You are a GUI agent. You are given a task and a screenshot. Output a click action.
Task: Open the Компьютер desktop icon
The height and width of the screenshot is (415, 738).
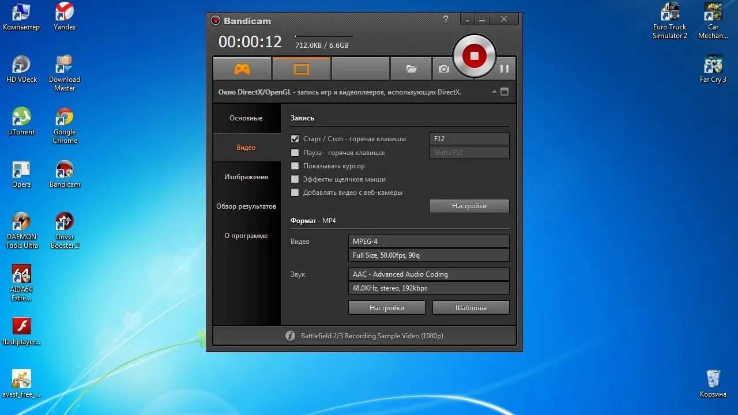[x=21, y=17]
